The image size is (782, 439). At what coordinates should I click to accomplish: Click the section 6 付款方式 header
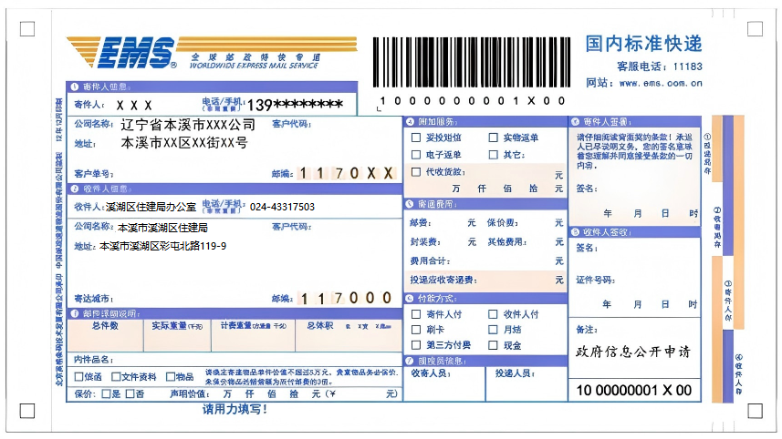[485, 298]
